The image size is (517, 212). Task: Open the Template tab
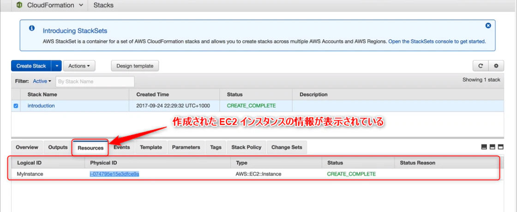click(x=151, y=147)
